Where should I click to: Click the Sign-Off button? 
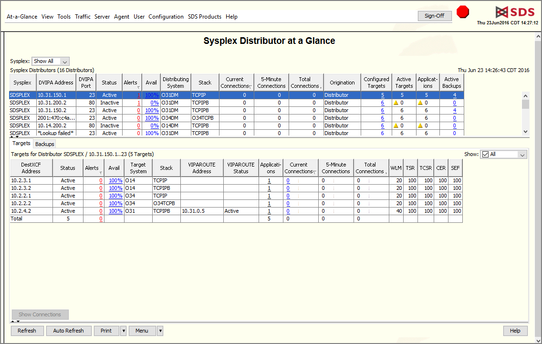coord(435,16)
